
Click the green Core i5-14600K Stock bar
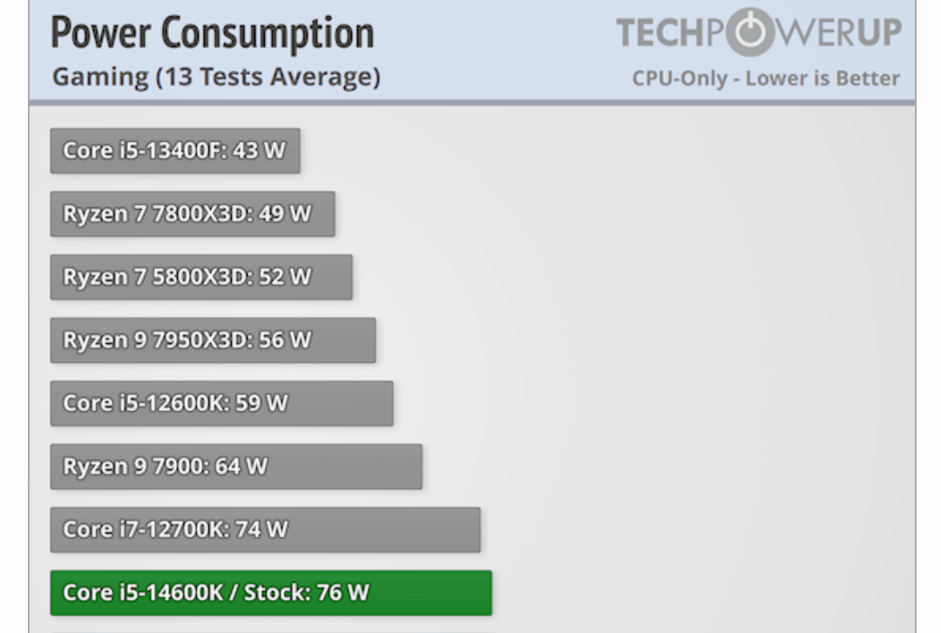click(270, 593)
